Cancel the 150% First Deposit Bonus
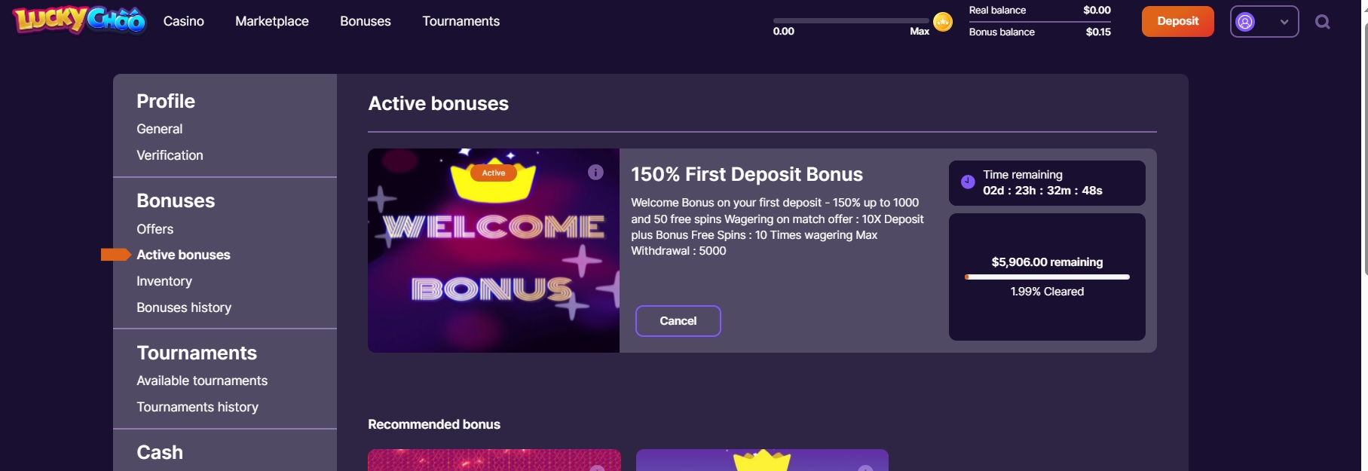 678,321
